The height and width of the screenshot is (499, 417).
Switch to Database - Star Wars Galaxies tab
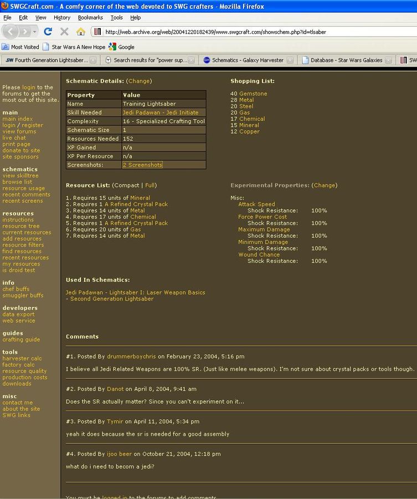tap(346, 60)
